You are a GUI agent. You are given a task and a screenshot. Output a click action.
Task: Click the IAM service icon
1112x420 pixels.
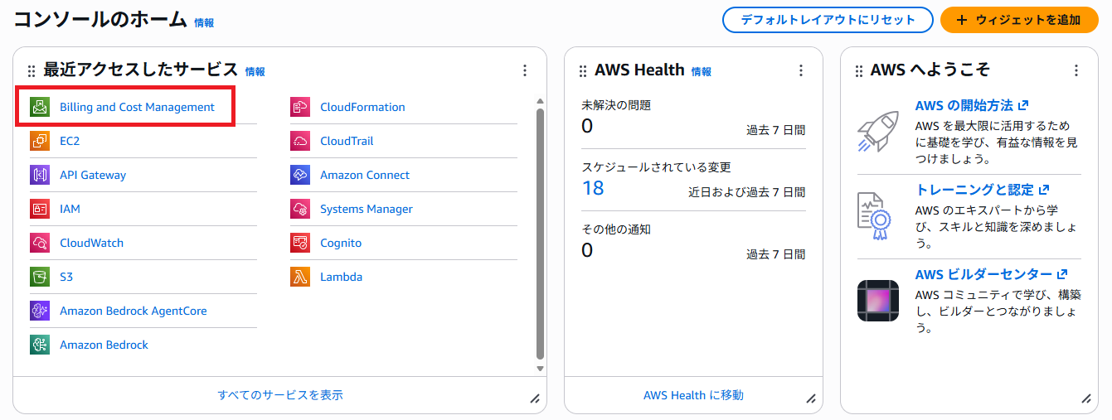click(40, 209)
